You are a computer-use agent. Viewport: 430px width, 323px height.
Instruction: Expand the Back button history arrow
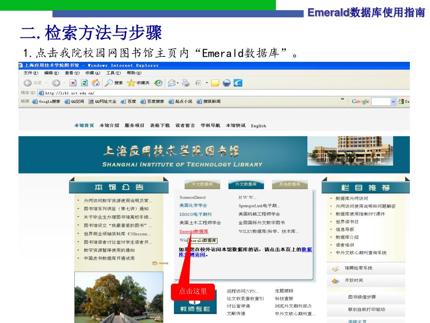pos(46,83)
